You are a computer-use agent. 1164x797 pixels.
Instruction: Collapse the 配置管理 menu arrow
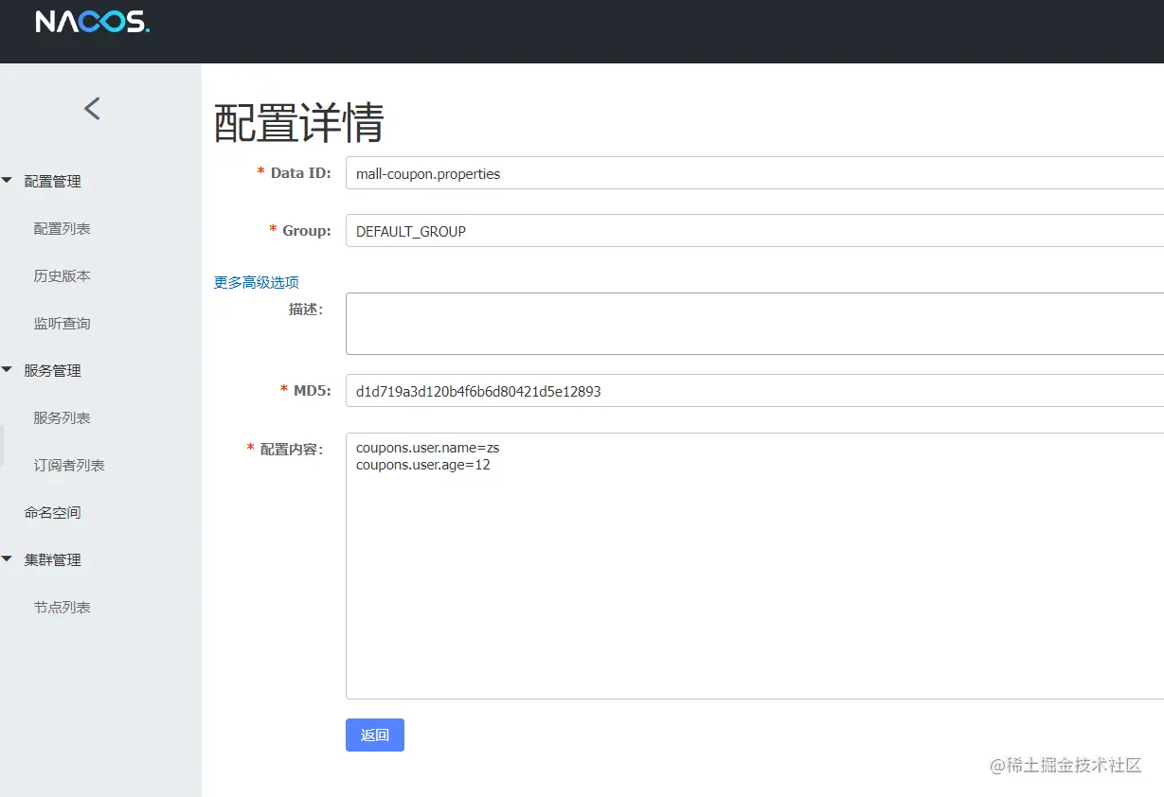(9, 181)
